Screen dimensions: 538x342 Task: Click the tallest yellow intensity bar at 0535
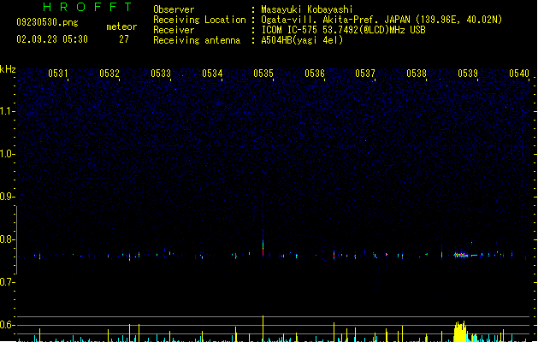[263, 328]
